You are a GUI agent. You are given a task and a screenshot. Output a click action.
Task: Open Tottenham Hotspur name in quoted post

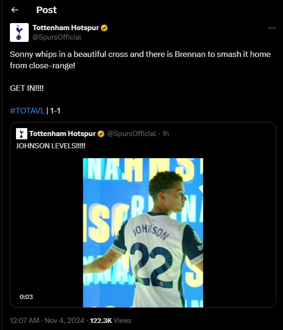coord(63,134)
